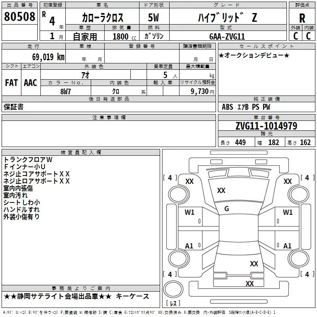Select the キーケース text

tap(132, 296)
